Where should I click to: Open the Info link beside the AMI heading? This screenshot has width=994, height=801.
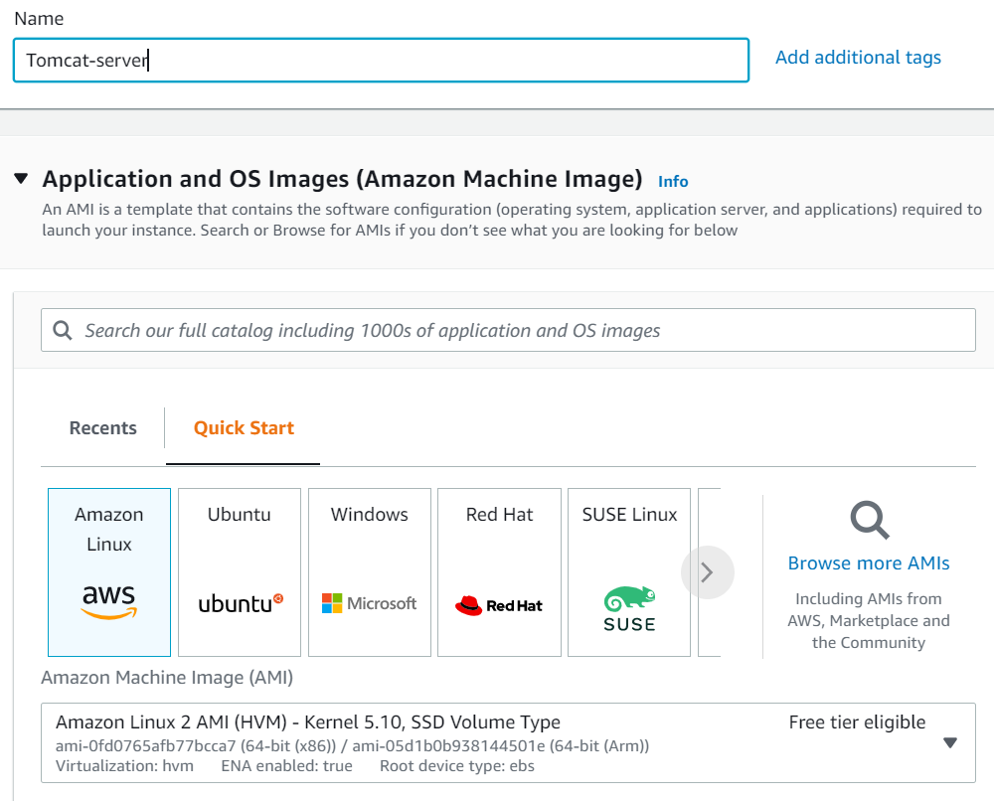[673, 181]
